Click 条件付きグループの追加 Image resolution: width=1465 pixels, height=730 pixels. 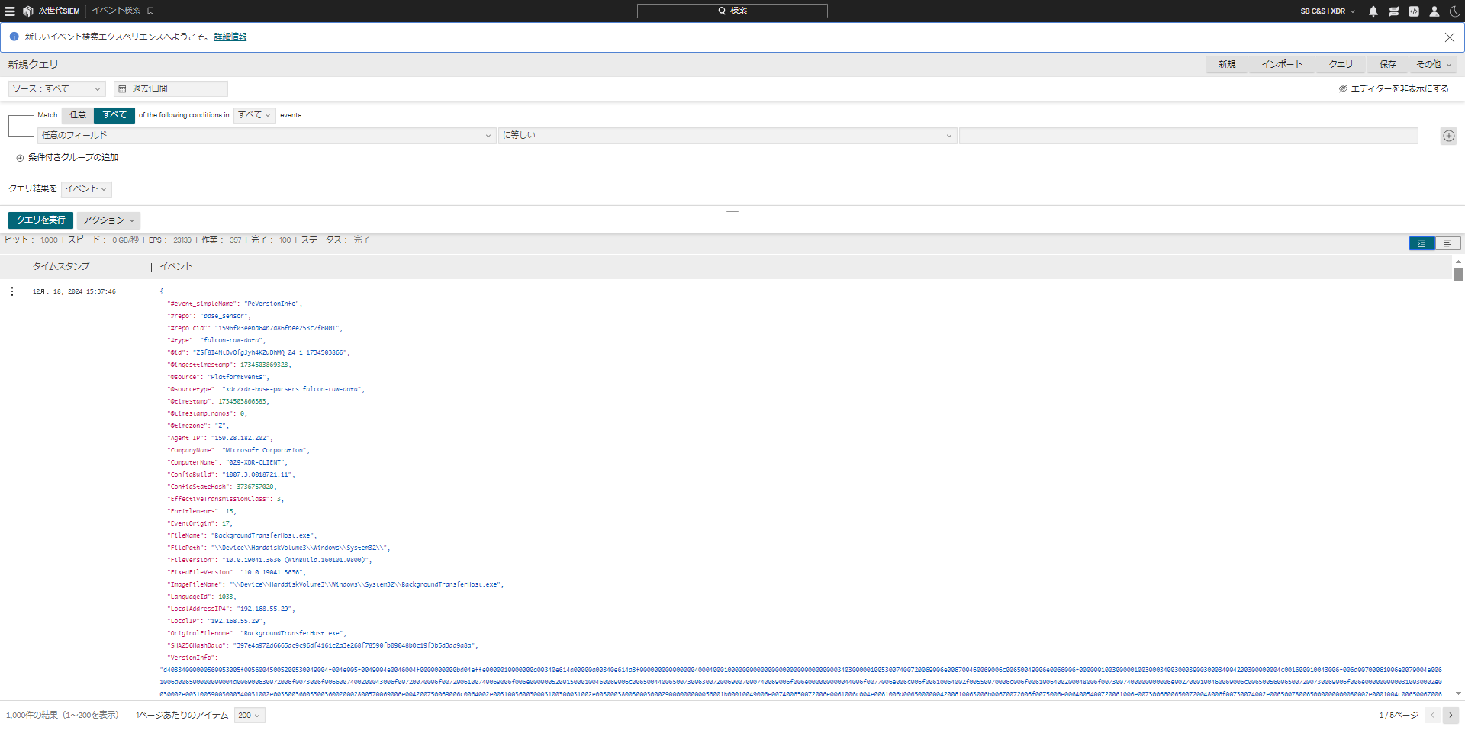(x=67, y=158)
